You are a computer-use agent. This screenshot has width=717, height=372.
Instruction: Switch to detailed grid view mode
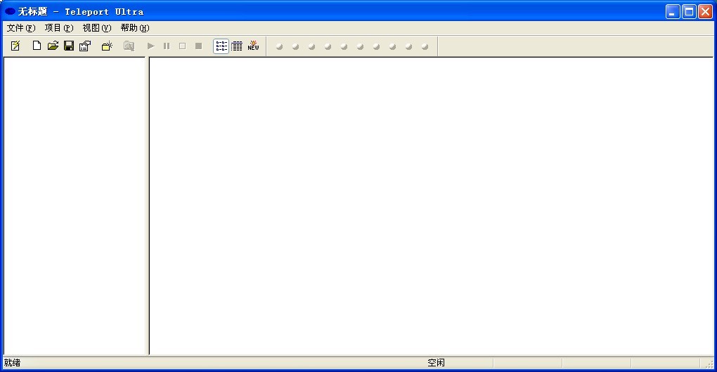click(x=237, y=46)
